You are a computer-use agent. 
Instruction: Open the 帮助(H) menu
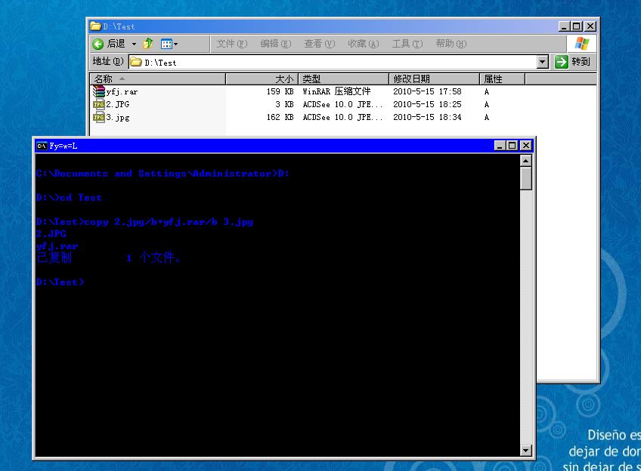[x=451, y=44]
